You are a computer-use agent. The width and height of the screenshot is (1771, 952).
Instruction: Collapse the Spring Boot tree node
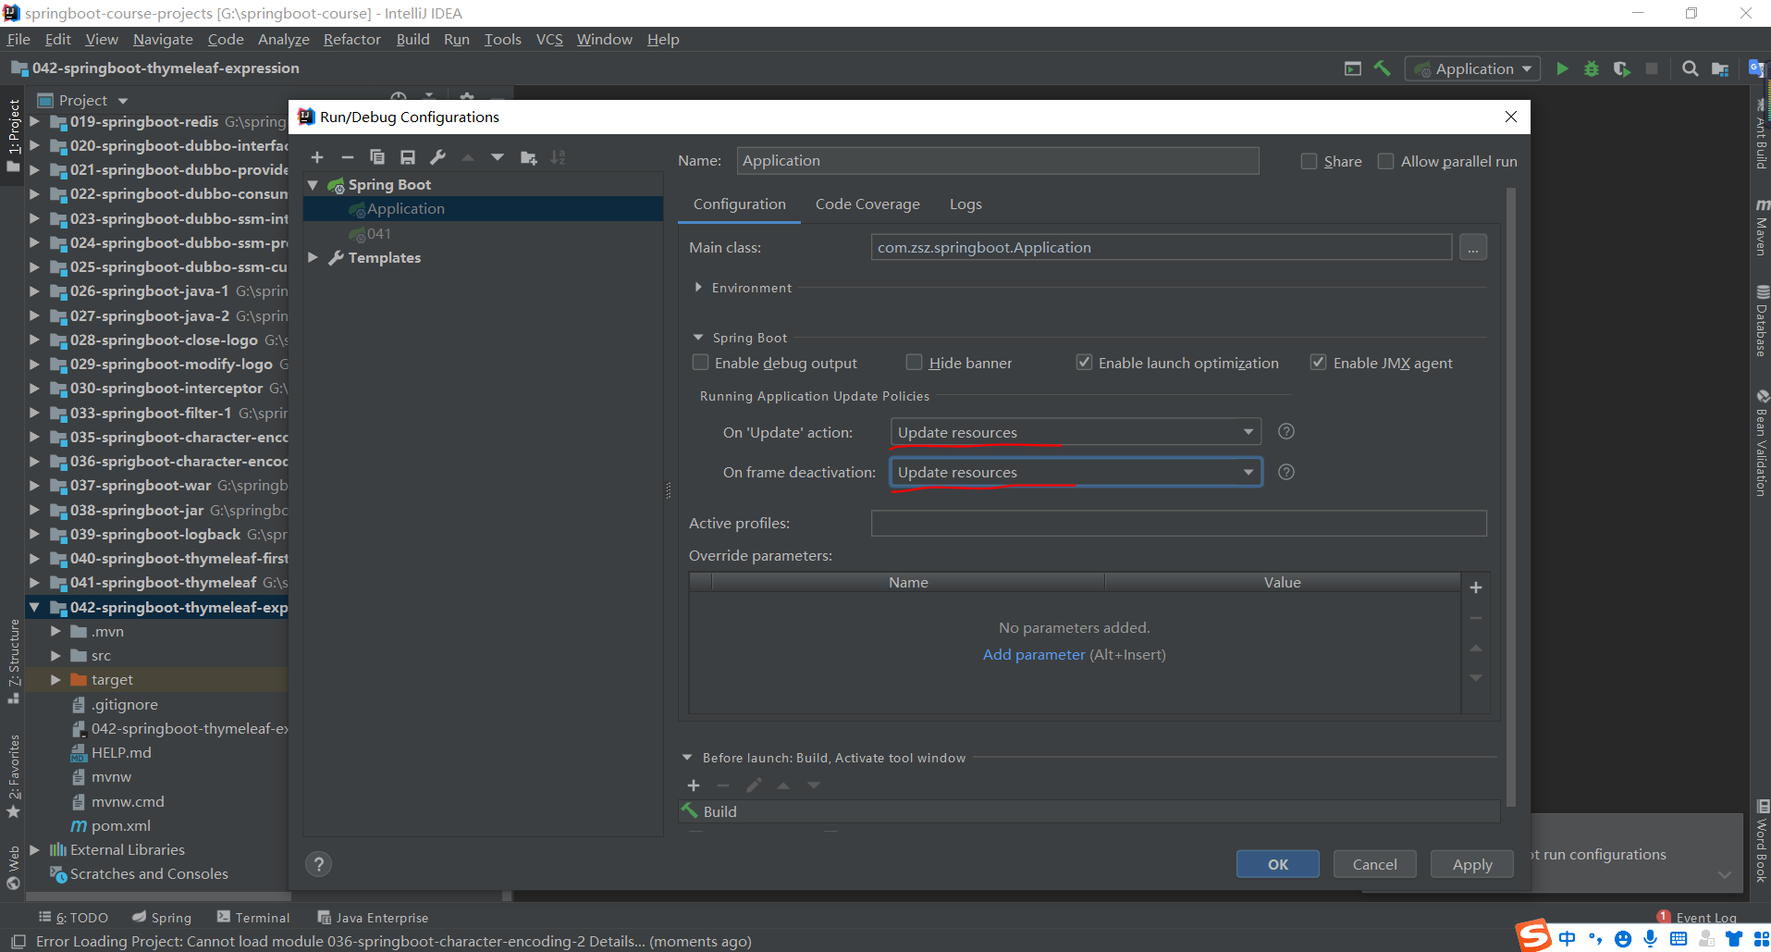[314, 185]
